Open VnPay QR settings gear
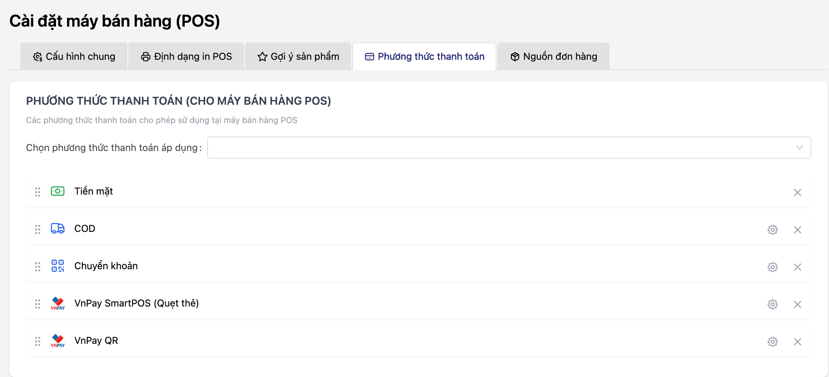 coord(772,342)
